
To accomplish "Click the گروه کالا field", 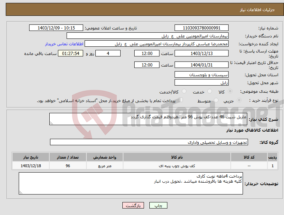I will [149, 142].
